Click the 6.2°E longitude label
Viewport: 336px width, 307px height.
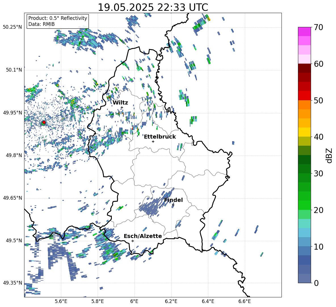pos(171,302)
